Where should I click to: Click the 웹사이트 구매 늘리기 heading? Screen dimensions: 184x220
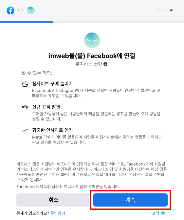[52, 84]
